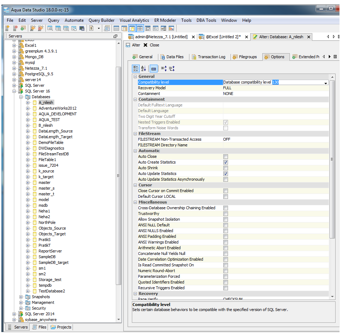This screenshot has width=342, height=336.
Task: Click the bar chart toolbar icon
Action: coord(172,28)
